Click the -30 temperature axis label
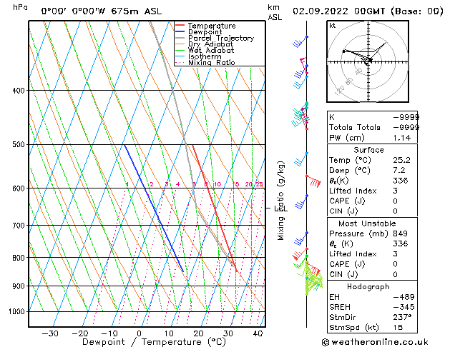Image resolution: width=450 pixels, height=347 pixels. [50, 333]
